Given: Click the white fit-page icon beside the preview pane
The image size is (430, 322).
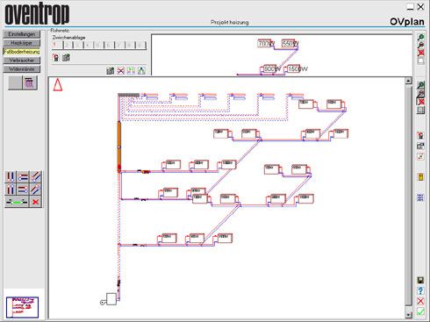Looking at the screenshot, I should [x=420, y=61].
